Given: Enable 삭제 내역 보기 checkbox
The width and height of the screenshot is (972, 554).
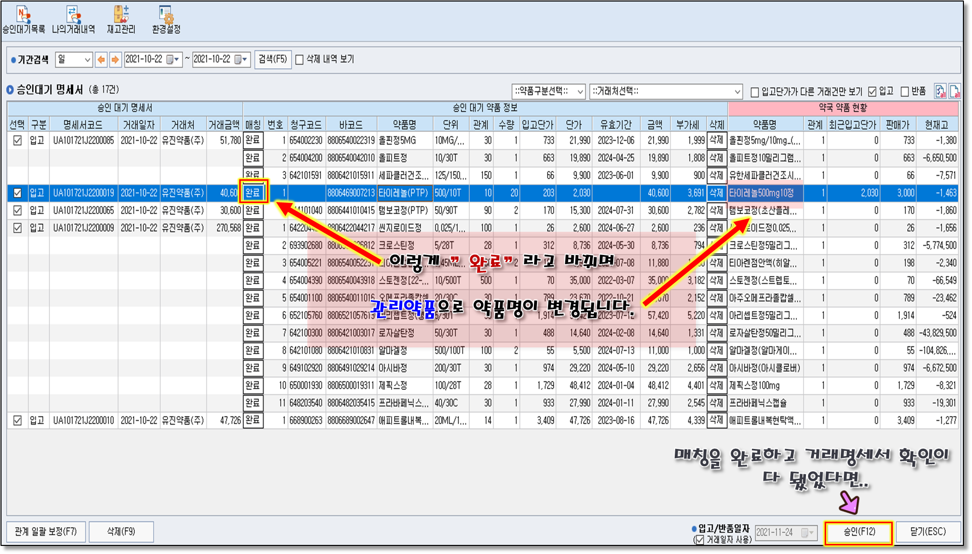Looking at the screenshot, I should [x=300, y=60].
